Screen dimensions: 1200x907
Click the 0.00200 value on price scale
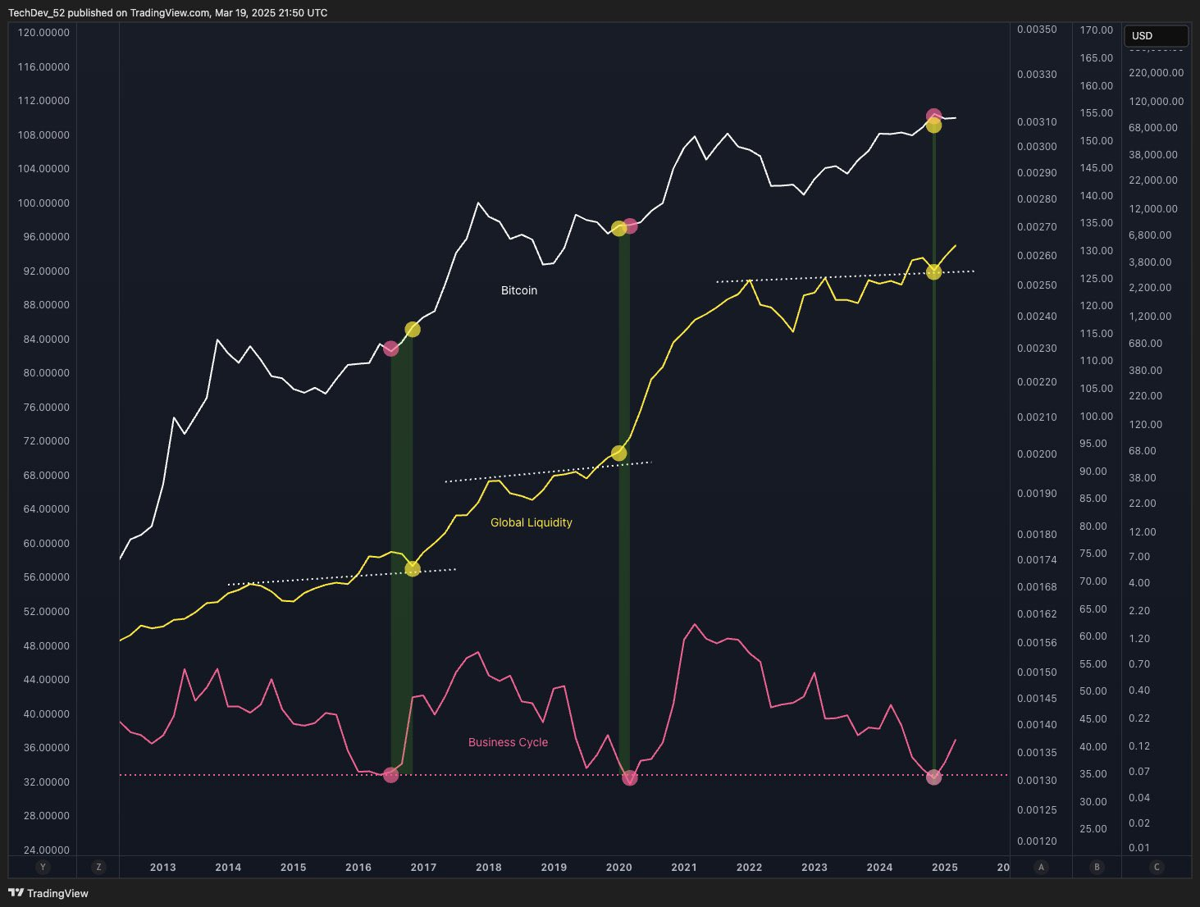pyautogui.click(x=1037, y=453)
